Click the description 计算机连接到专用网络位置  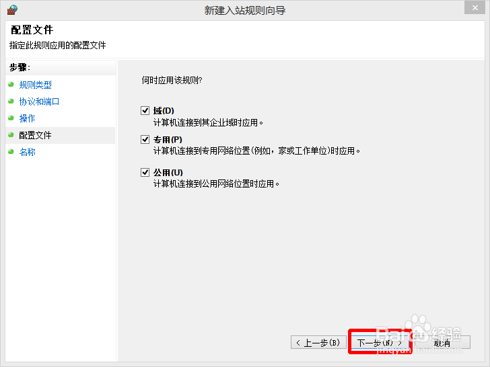tap(256, 151)
